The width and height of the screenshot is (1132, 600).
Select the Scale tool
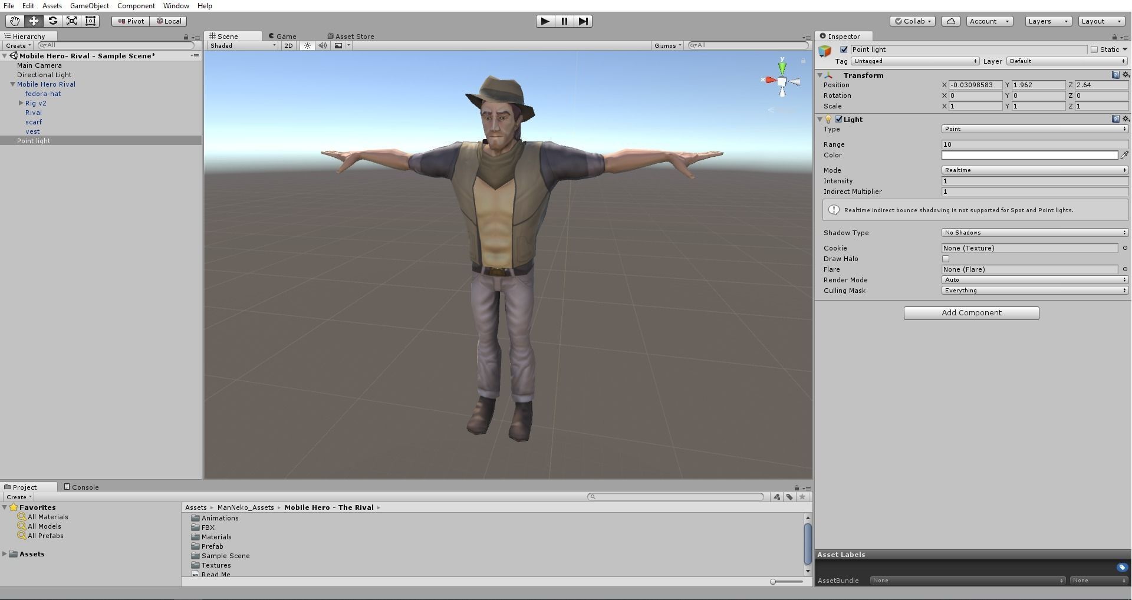click(x=72, y=21)
